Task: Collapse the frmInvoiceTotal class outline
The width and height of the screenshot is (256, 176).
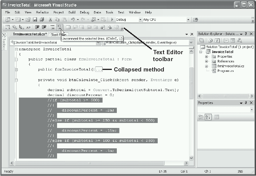Action: click(16, 59)
